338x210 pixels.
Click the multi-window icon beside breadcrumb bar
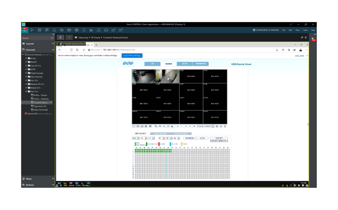(302, 37)
